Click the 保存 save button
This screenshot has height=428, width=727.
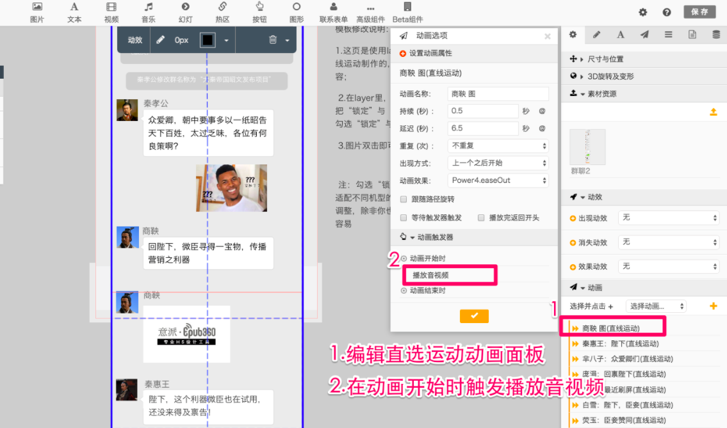click(699, 12)
